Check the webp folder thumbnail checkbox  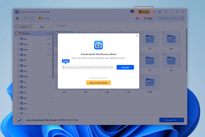[x=142, y=76]
